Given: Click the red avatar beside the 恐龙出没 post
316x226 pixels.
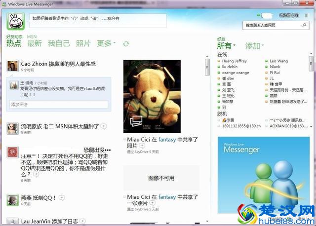Looking at the screenshot, I should click(12, 152).
